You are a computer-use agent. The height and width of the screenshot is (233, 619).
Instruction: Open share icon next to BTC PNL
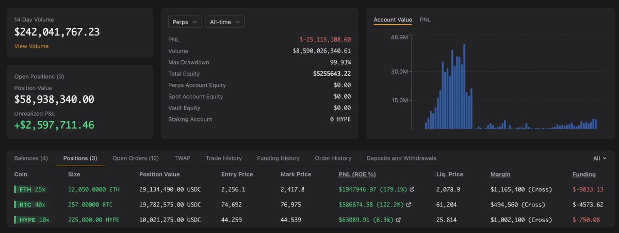click(409, 205)
